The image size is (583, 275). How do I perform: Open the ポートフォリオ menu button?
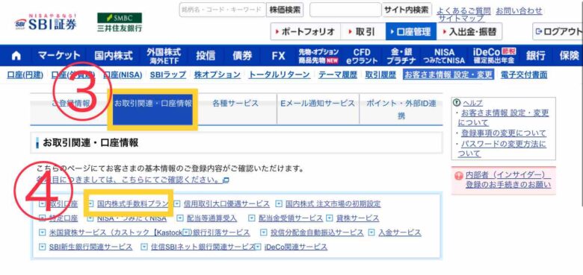(305, 32)
